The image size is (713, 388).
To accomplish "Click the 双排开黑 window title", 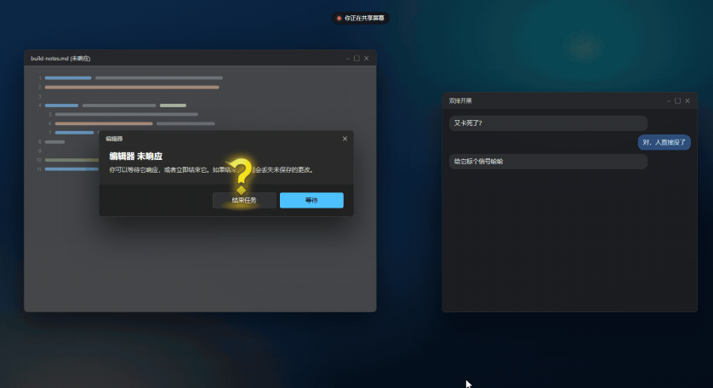I will [x=460, y=101].
